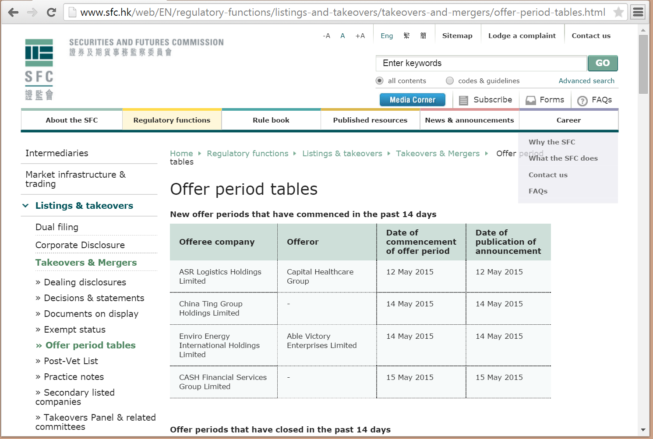This screenshot has height=439, width=653.
Task: Click the browser forward arrow
Action: coord(32,12)
